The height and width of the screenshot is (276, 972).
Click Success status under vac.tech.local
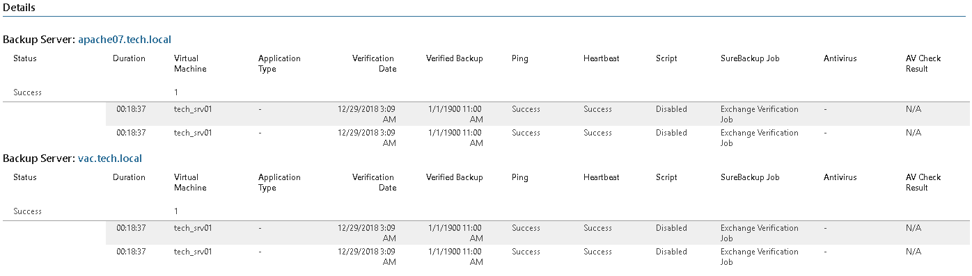(x=27, y=211)
